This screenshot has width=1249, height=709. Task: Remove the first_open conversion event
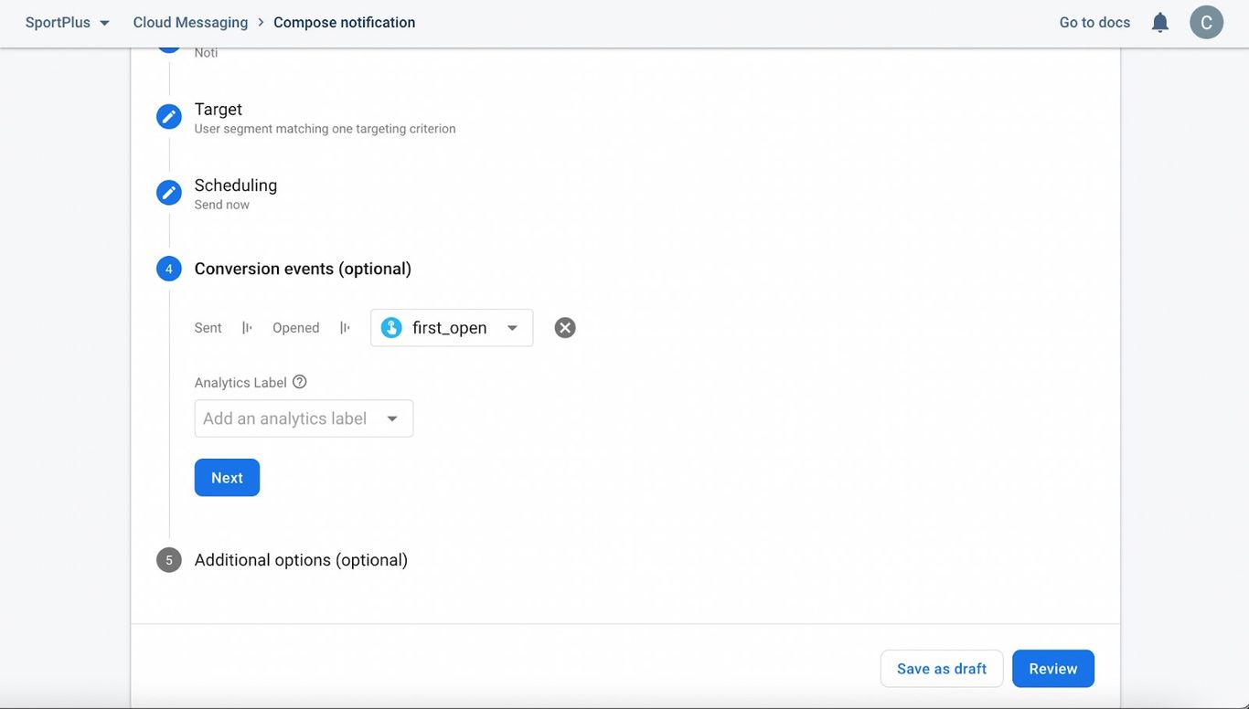(x=564, y=327)
